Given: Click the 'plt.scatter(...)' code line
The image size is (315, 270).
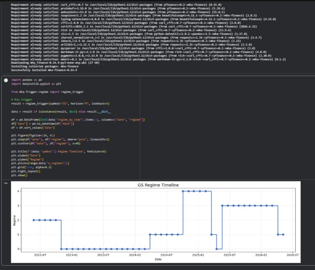Looking at the screenshot, I should 46,143.
